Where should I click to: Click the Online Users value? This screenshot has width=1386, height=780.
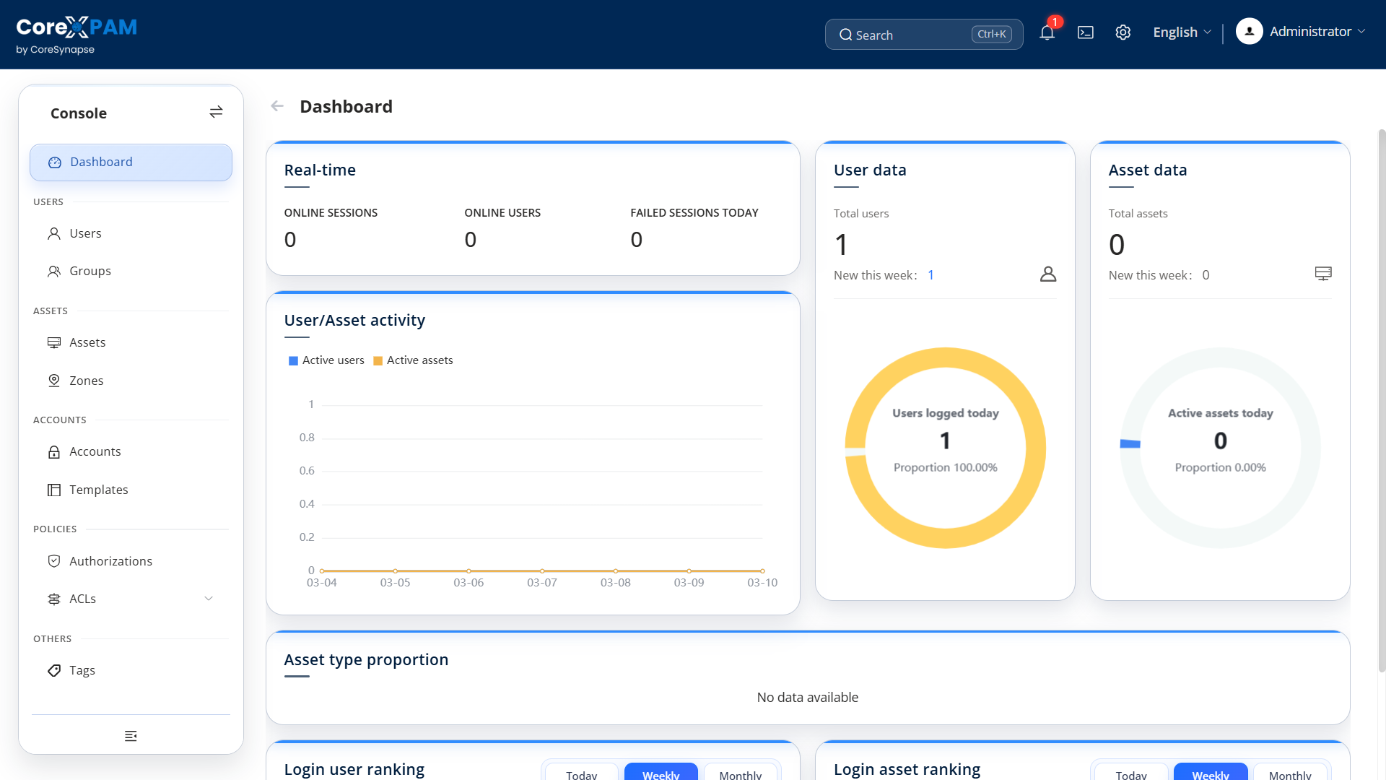pos(471,240)
